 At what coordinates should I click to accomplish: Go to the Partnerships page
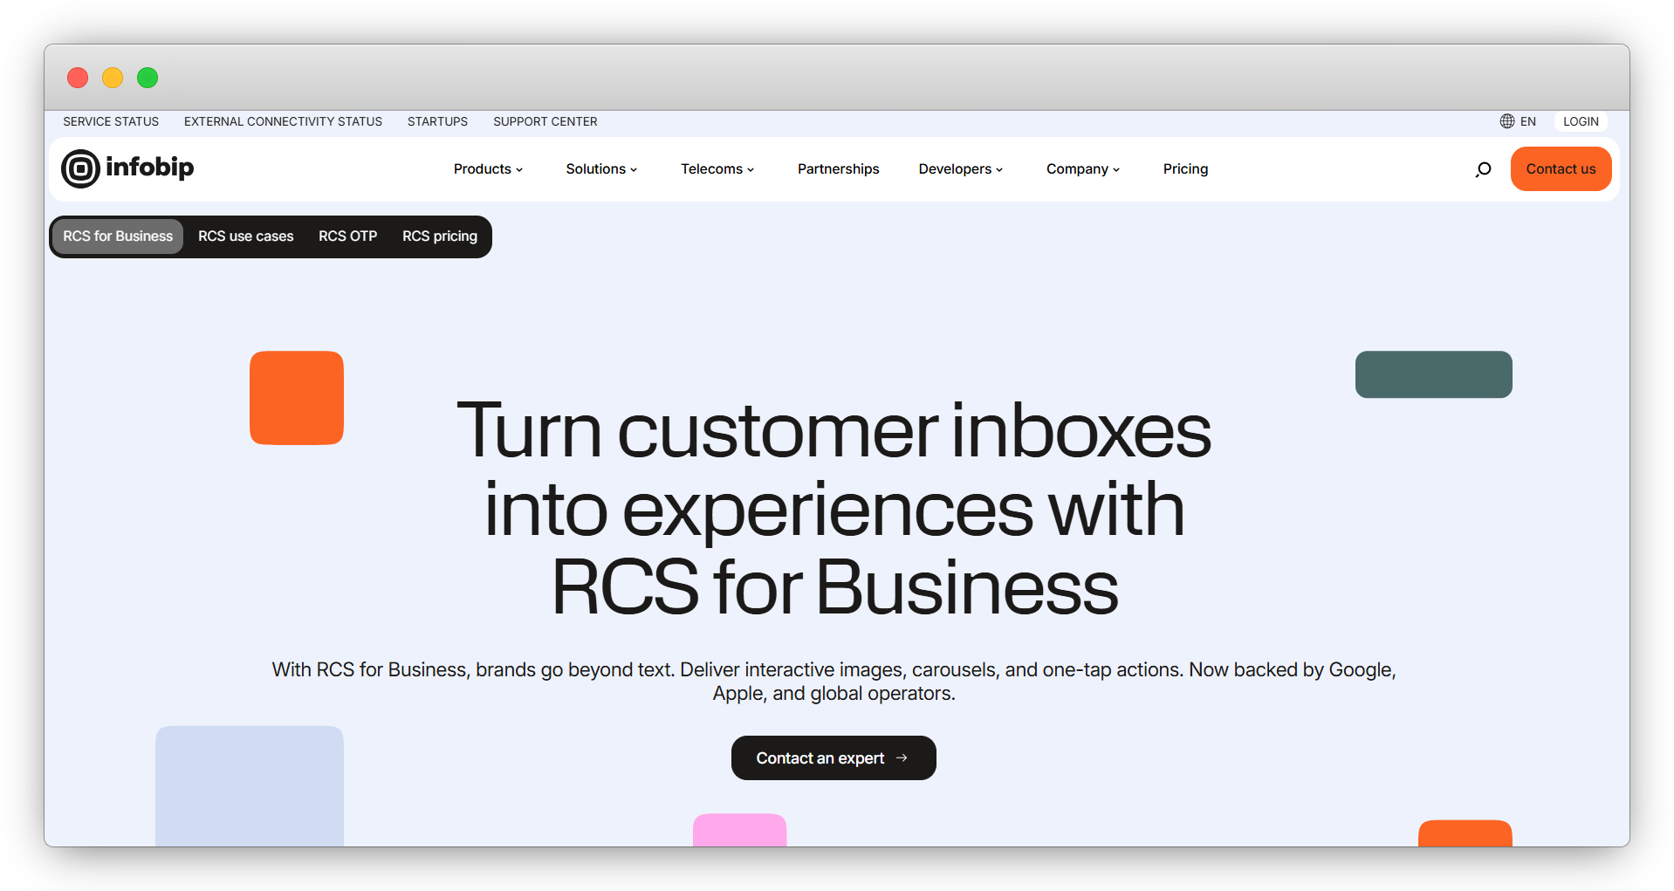coord(838,169)
